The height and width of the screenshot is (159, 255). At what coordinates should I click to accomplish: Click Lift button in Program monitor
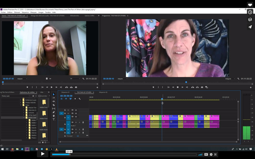point(193,87)
